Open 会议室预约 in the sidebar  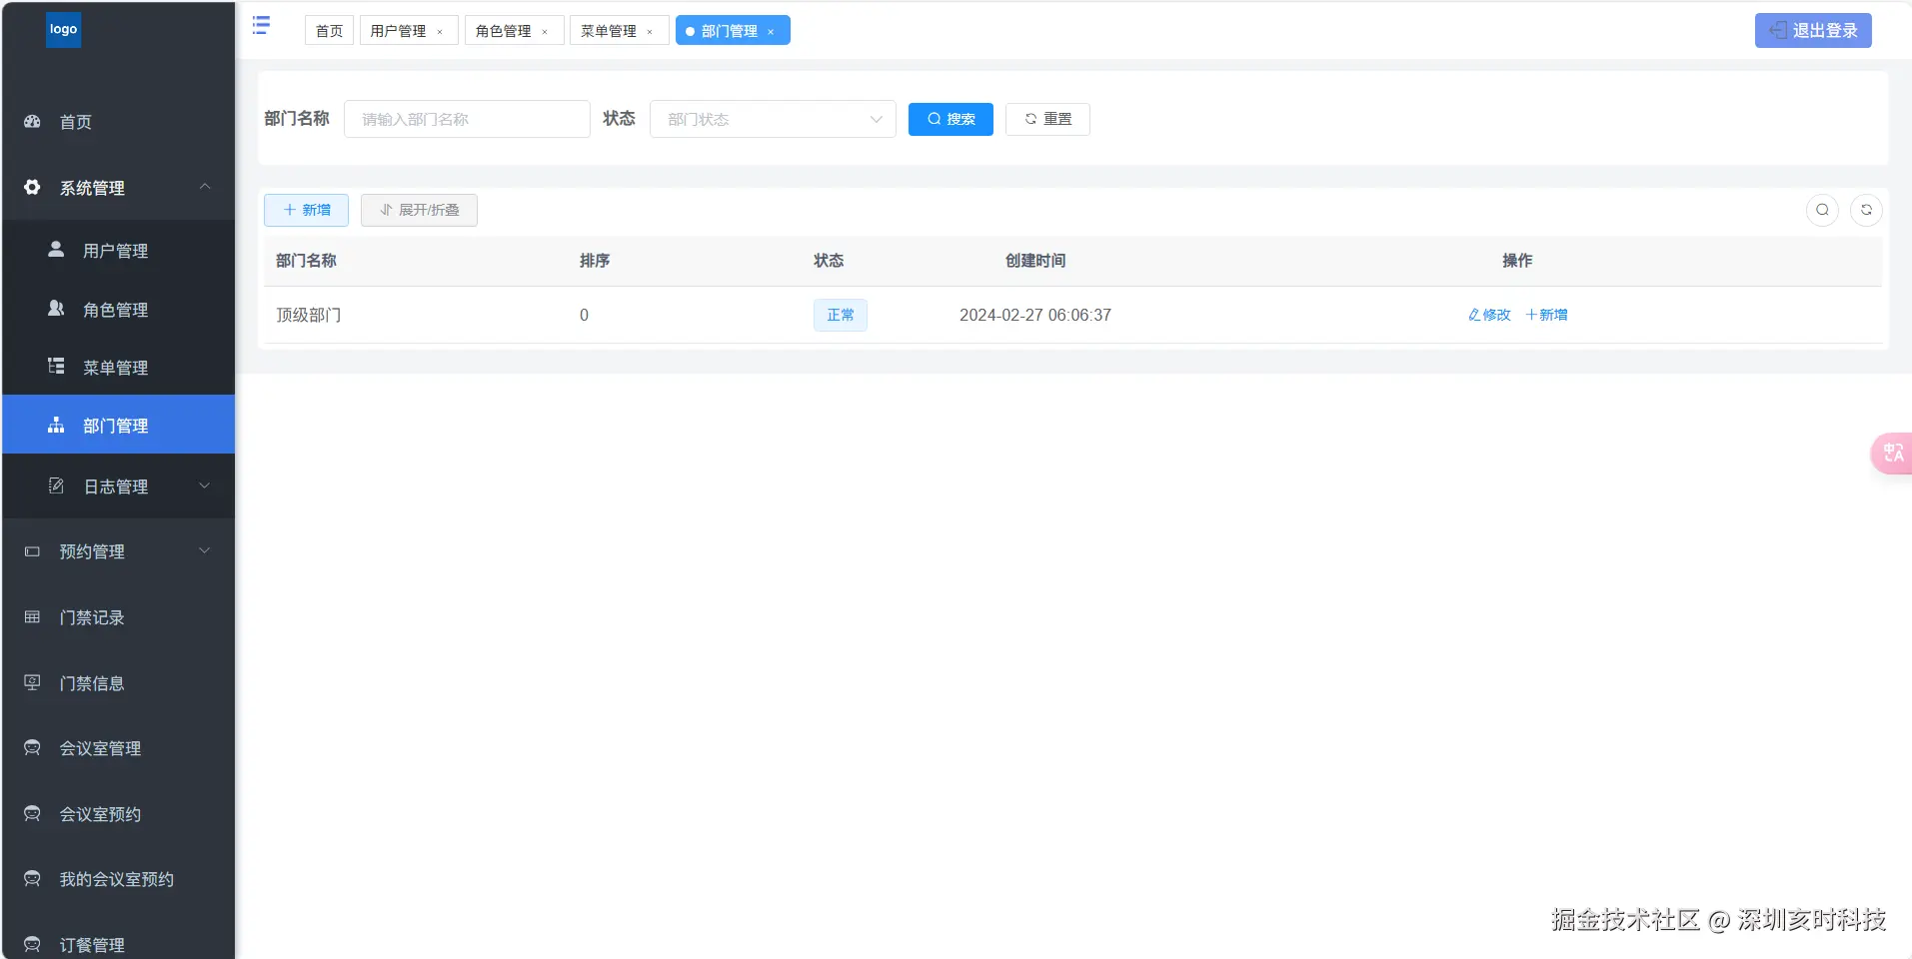[x=118, y=814]
